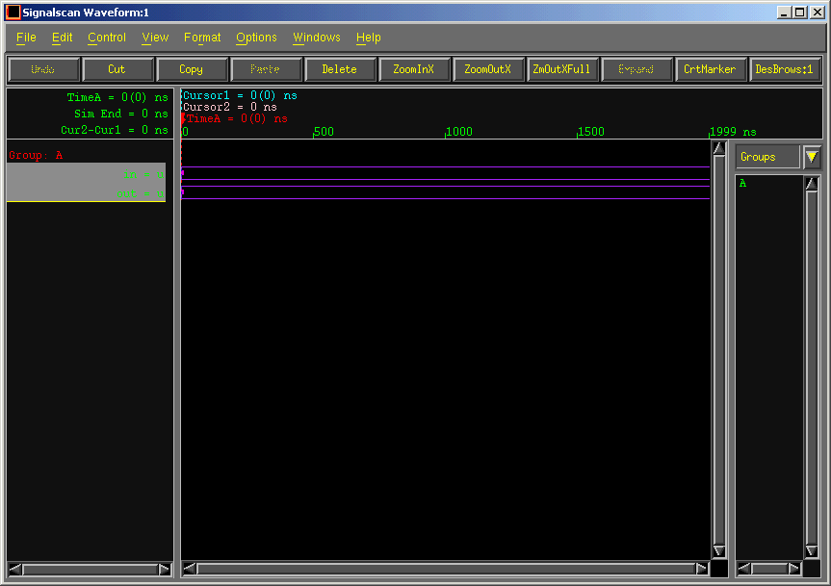Click the Copy toolbar button
Screen dimensions: 831x586
pos(191,69)
